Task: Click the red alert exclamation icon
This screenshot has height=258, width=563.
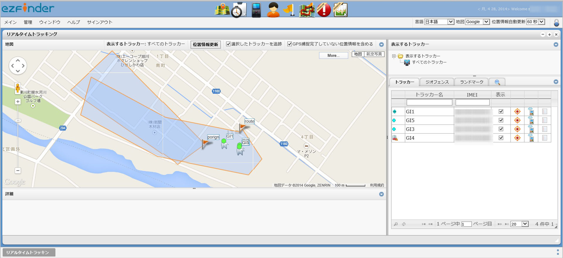Action: coord(324,10)
